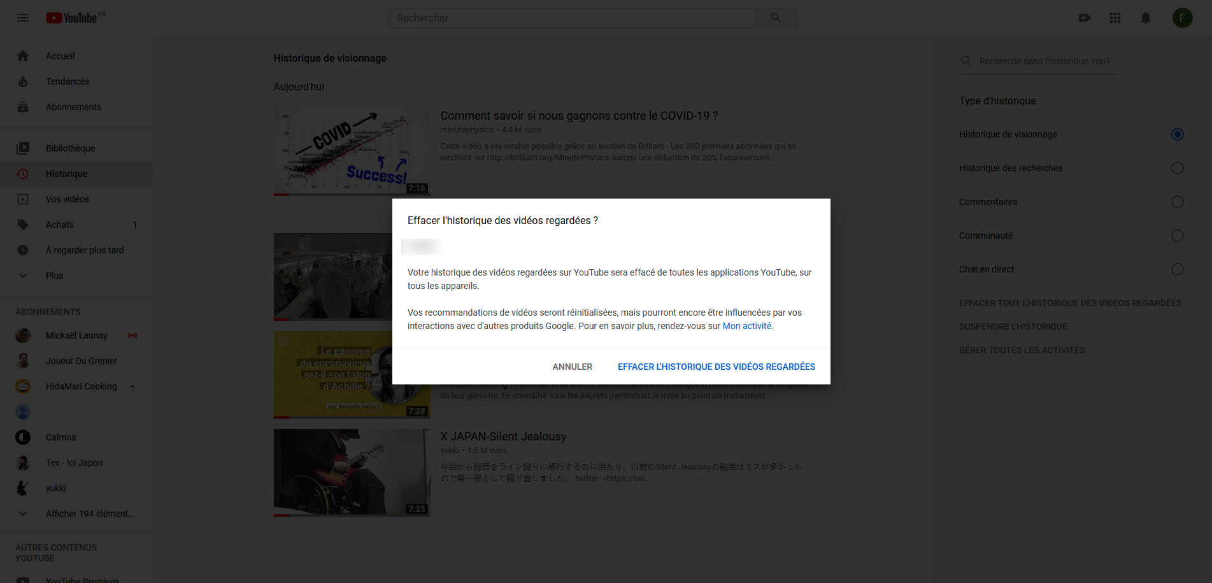Viewport: 1212px width, 583px height.
Task: Click the À regarder plus tard clock icon
Action: point(23,250)
